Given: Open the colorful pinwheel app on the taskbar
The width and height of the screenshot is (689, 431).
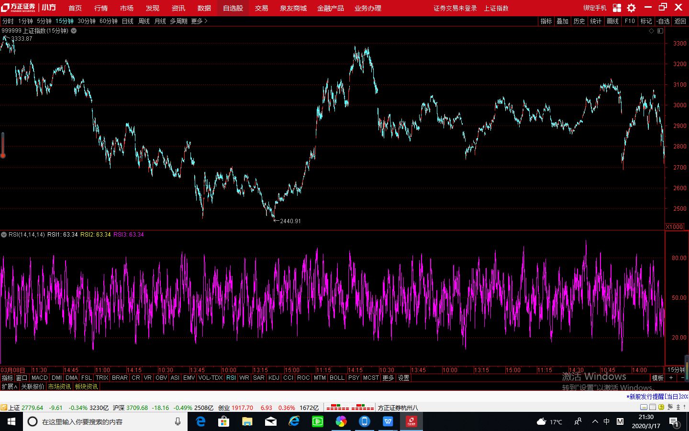Looking at the screenshot, I should click(x=341, y=421).
